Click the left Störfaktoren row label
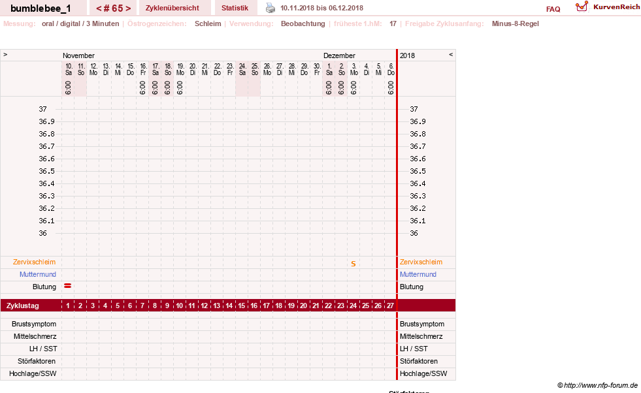The height and width of the screenshot is (393, 641). (37, 361)
